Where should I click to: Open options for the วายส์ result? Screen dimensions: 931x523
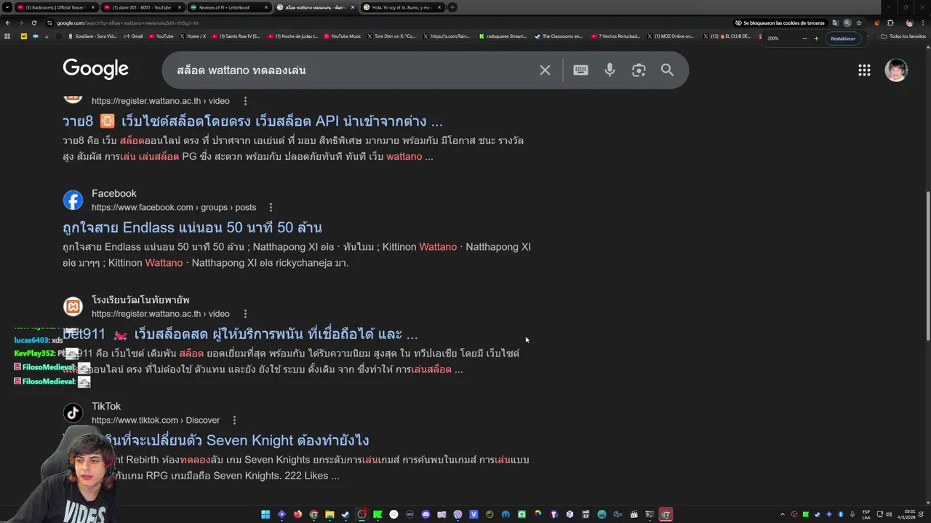point(245,101)
